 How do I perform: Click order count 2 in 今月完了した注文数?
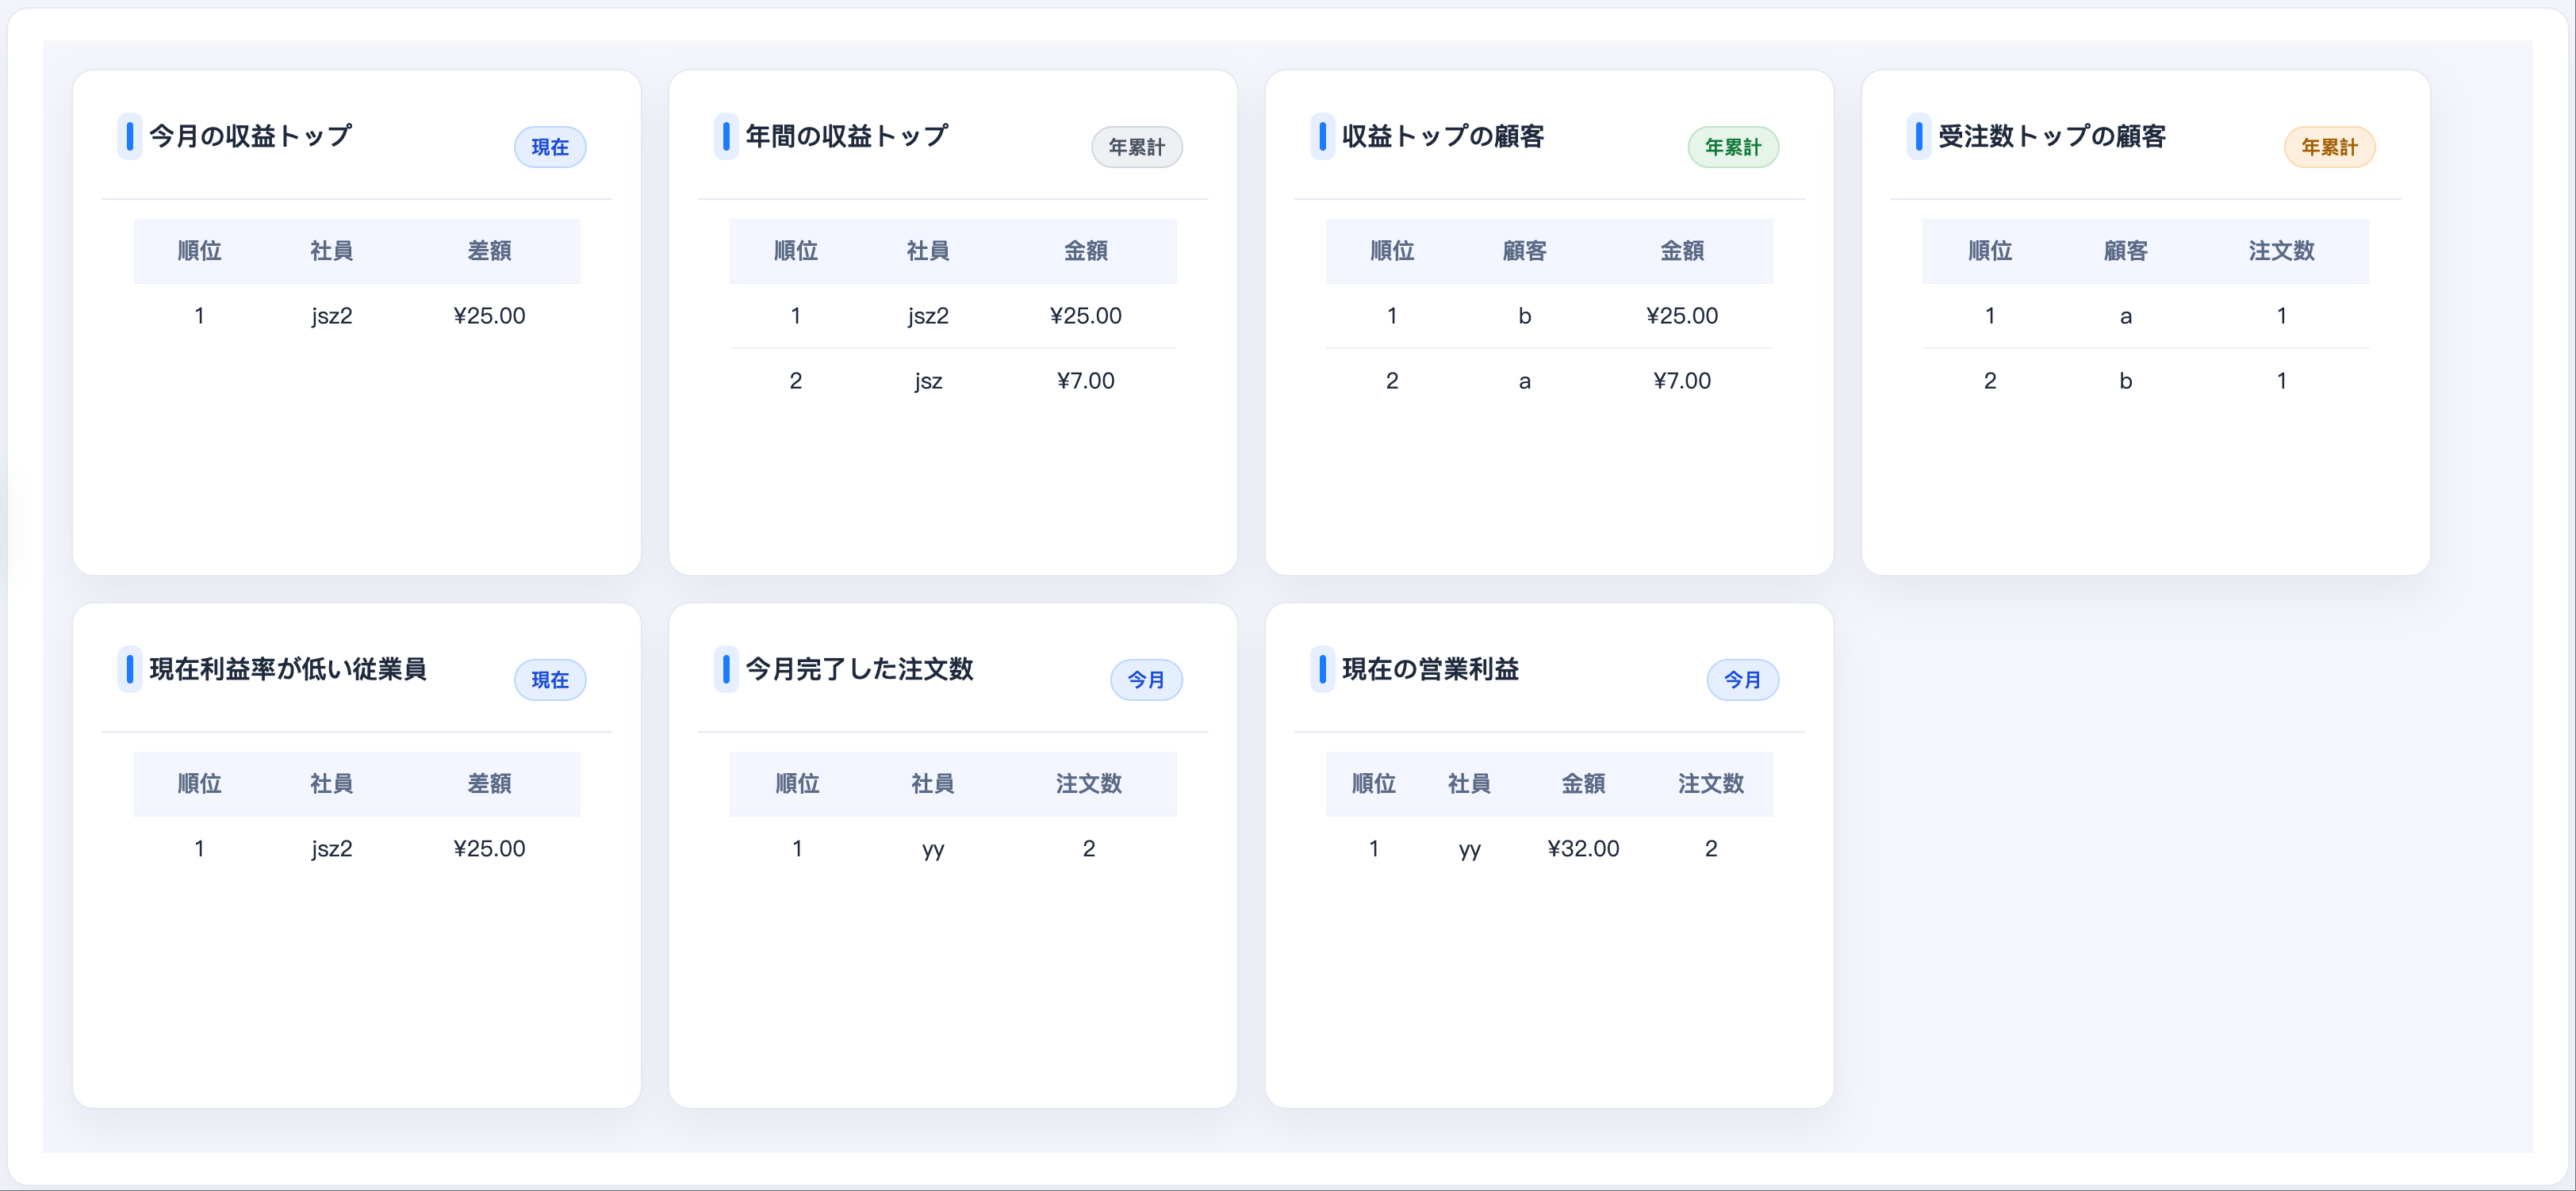[x=1088, y=849]
